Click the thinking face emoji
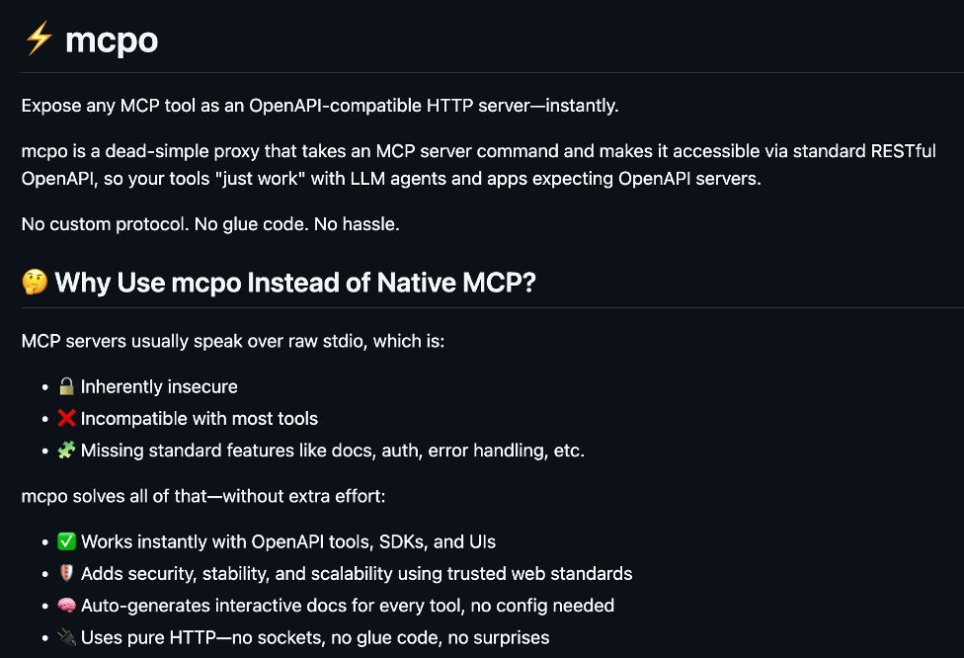Image resolution: width=964 pixels, height=658 pixels. (x=35, y=284)
